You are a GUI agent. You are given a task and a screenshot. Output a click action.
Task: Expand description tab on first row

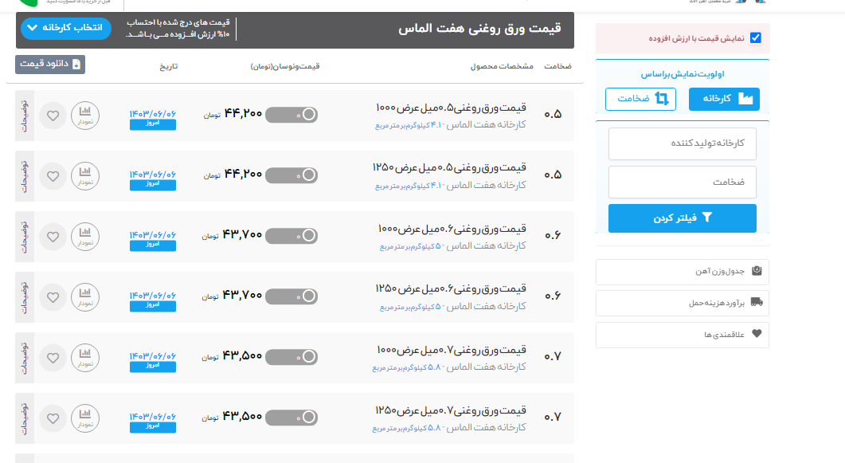point(24,115)
